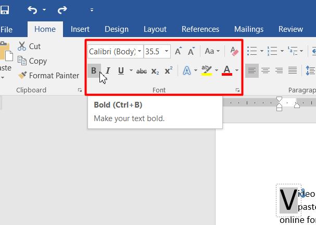Expand numbering library dropdown arrow
This screenshot has height=225, width=316.
pos(282,51)
